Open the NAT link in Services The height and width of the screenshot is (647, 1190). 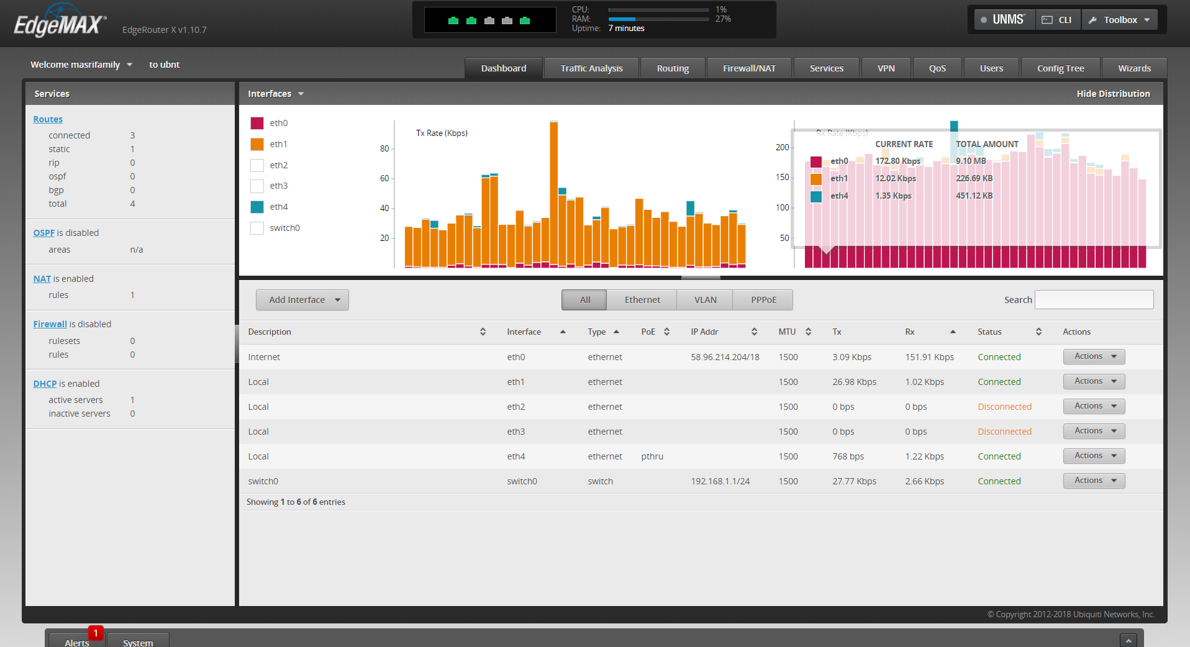point(42,279)
